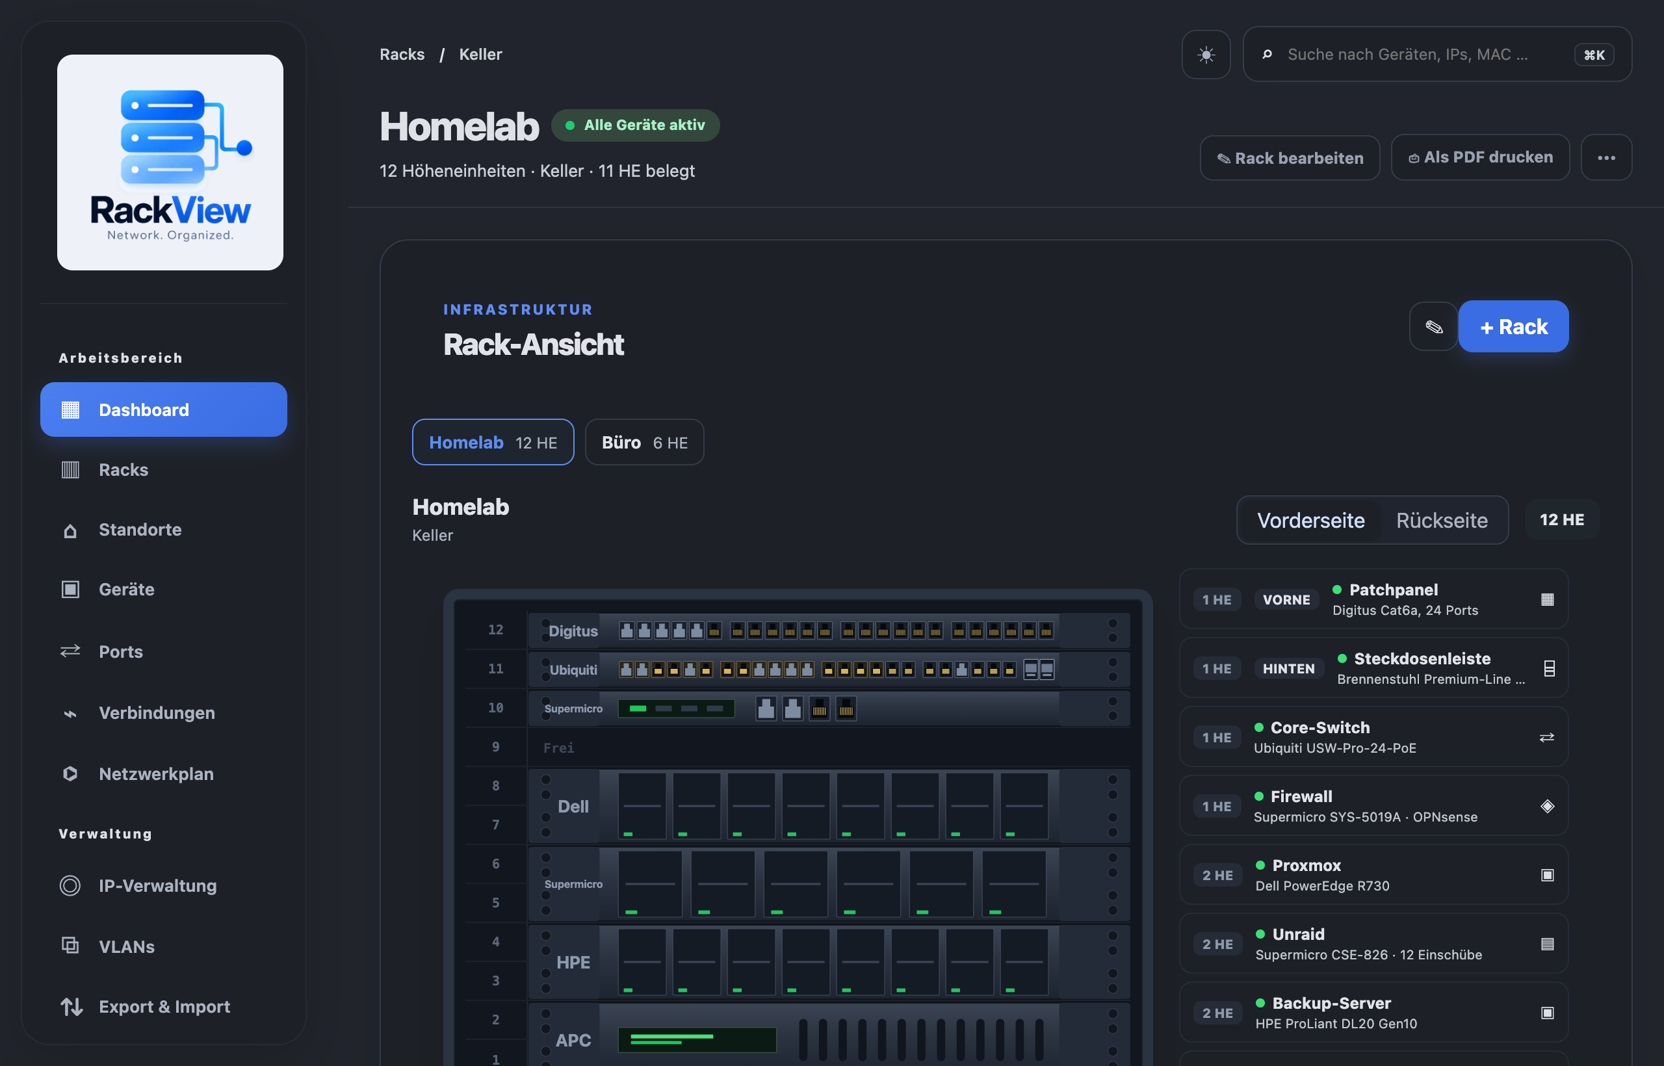Select the Supermicro chassis in units 5-6
1664x1066 pixels.
click(829, 884)
